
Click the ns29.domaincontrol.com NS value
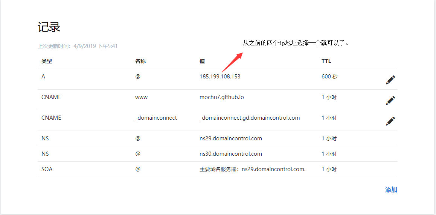tap(231, 138)
